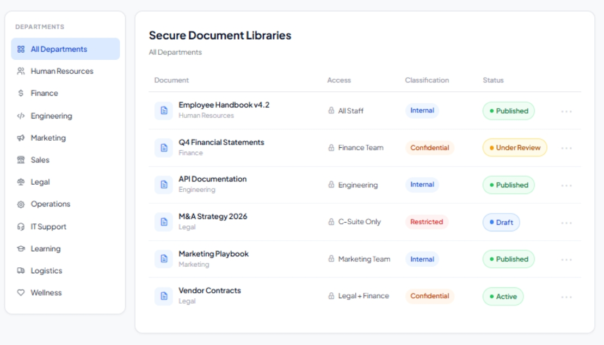The width and height of the screenshot is (604, 345).
Task: Switch to the Finance department
Action: [65, 93]
